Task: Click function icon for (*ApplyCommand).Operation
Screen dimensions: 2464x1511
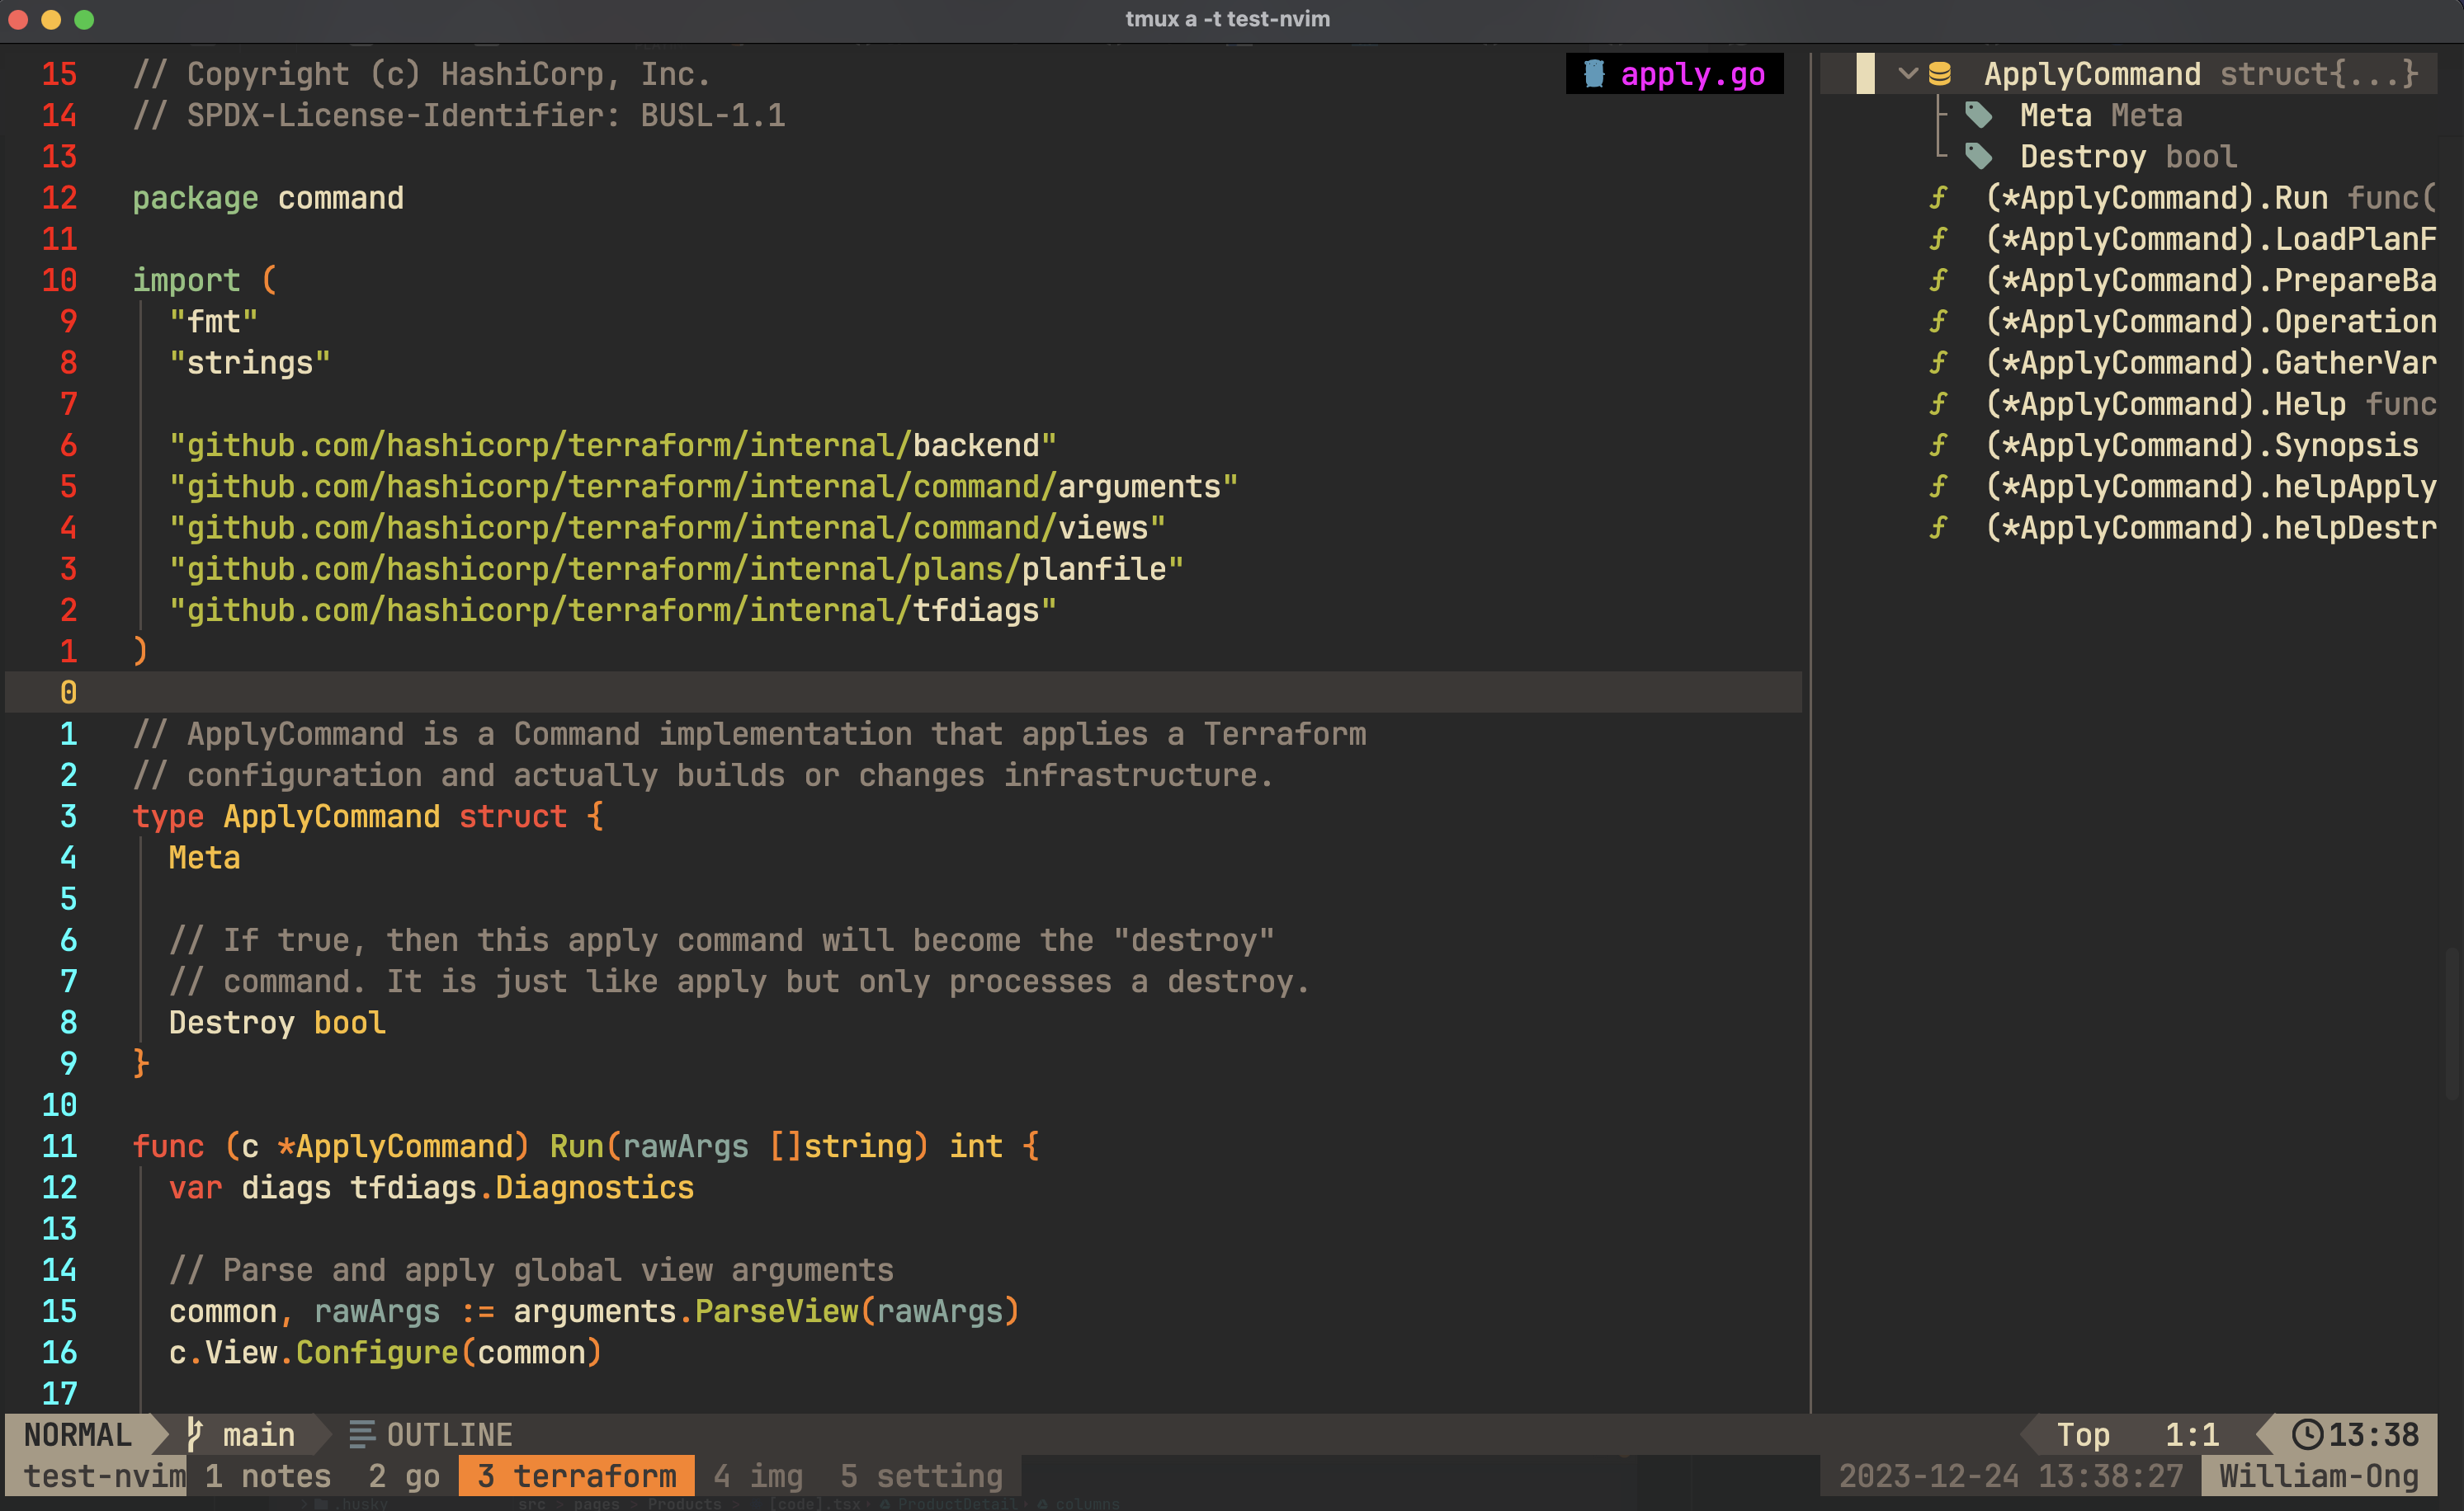Action: (x=1939, y=322)
